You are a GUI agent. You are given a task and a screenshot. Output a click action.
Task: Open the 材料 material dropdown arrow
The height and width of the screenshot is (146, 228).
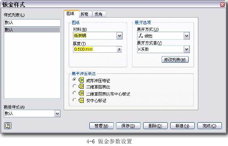[120, 36]
